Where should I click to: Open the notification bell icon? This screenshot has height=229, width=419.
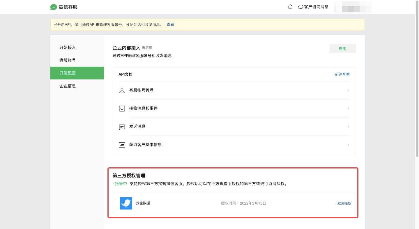pos(290,7)
